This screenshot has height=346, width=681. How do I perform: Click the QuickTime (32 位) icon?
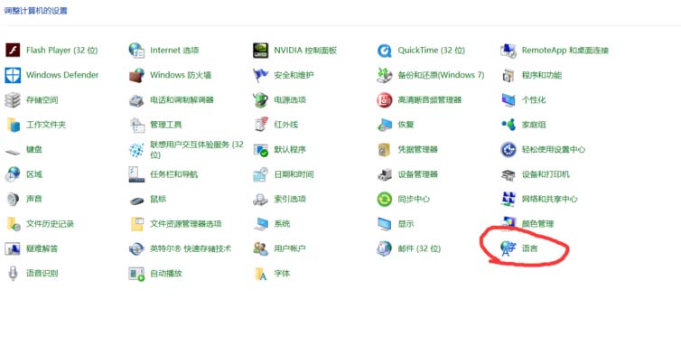click(x=385, y=51)
